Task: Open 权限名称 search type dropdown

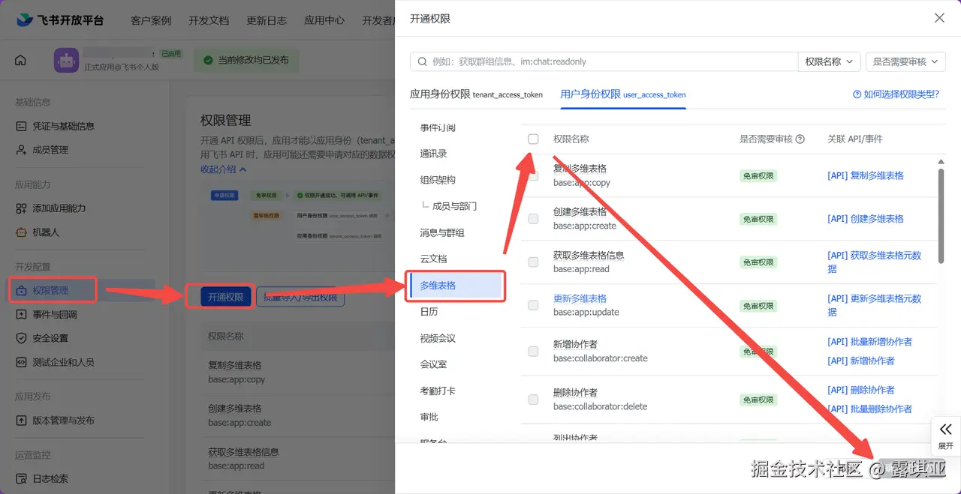Action: tap(829, 61)
